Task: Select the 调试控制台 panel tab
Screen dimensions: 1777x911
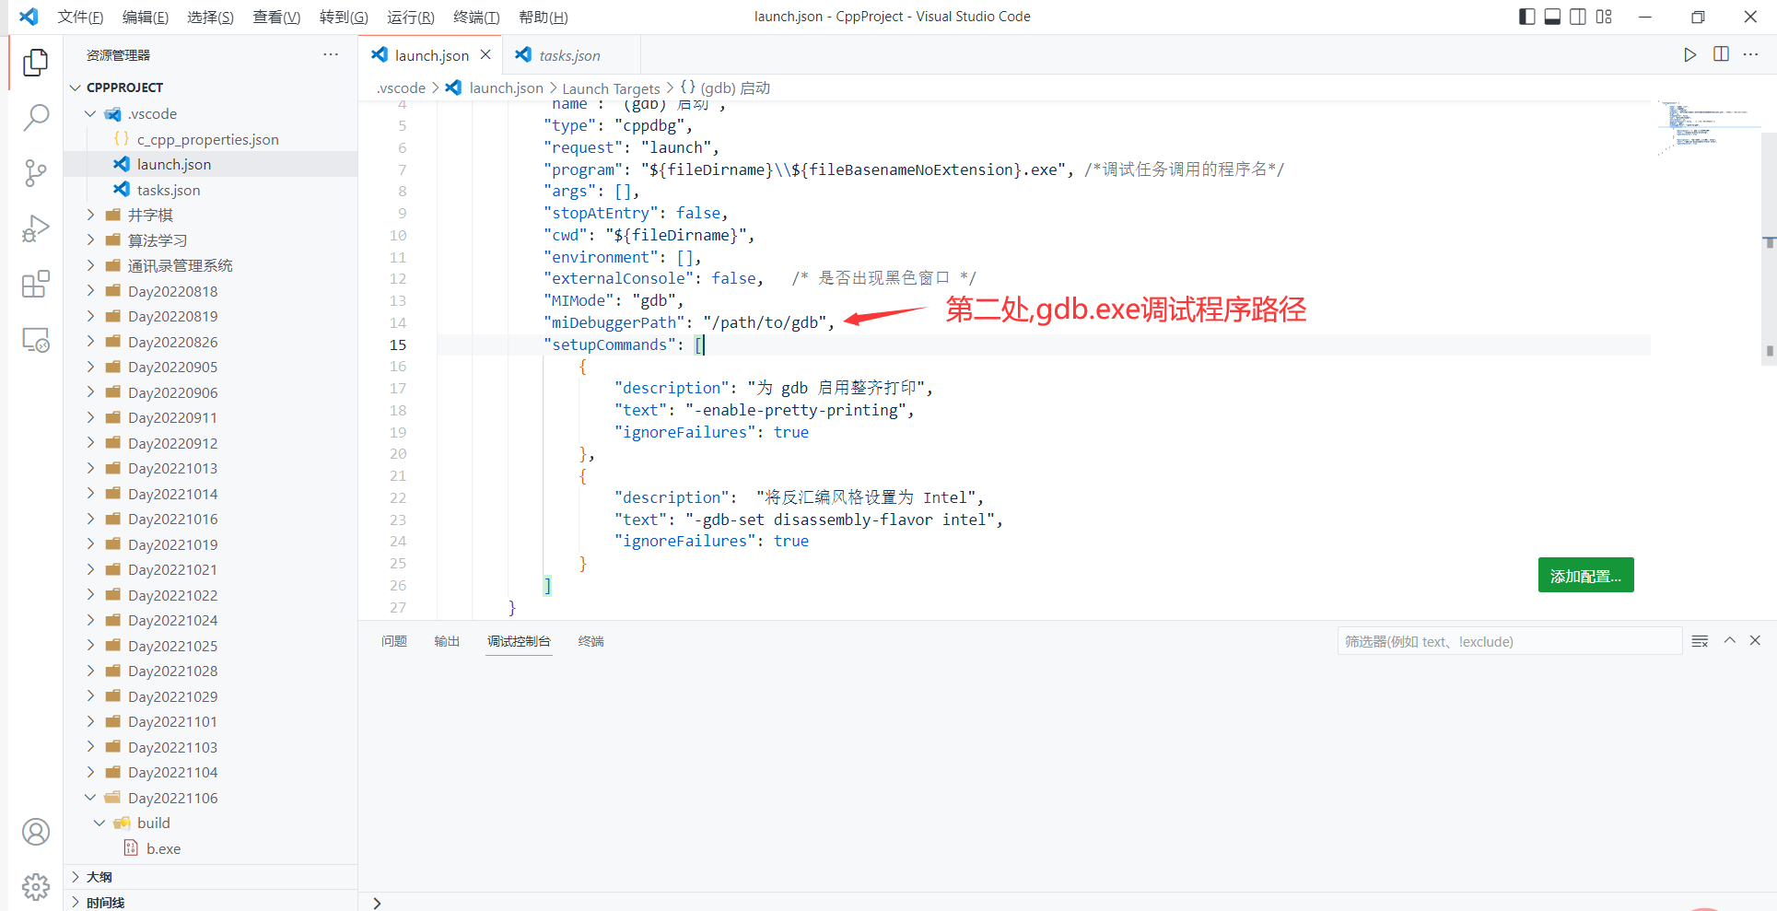Action: coord(519,641)
